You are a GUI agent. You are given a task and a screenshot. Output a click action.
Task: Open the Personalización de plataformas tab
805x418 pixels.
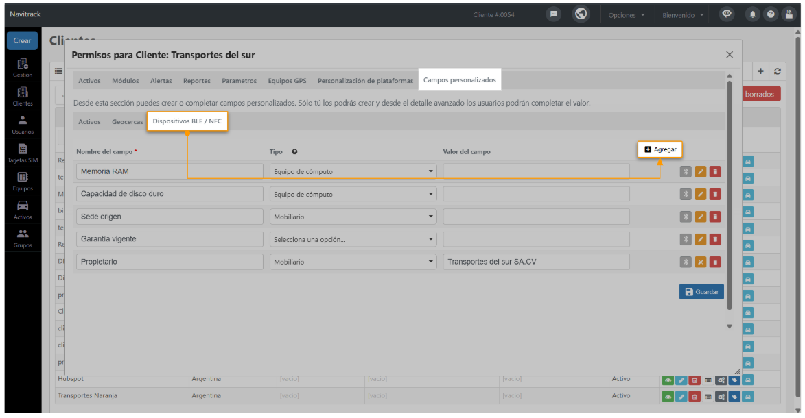[x=365, y=81]
